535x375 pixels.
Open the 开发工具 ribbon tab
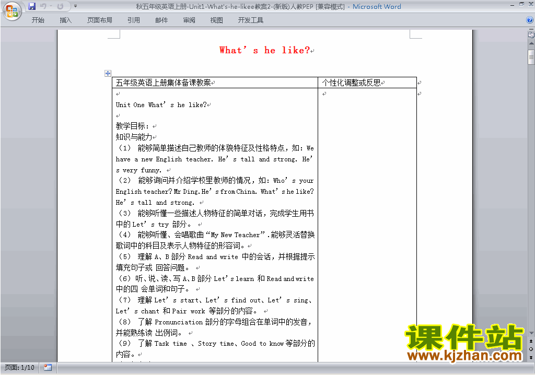(251, 20)
